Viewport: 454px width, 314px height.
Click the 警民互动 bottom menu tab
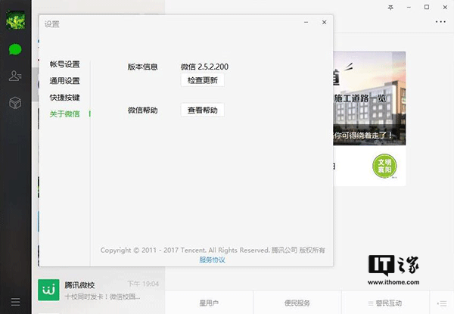pyautogui.click(x=385, y=303)
